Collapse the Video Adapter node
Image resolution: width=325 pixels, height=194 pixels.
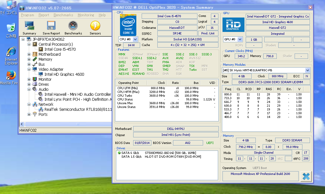point(29,69)
